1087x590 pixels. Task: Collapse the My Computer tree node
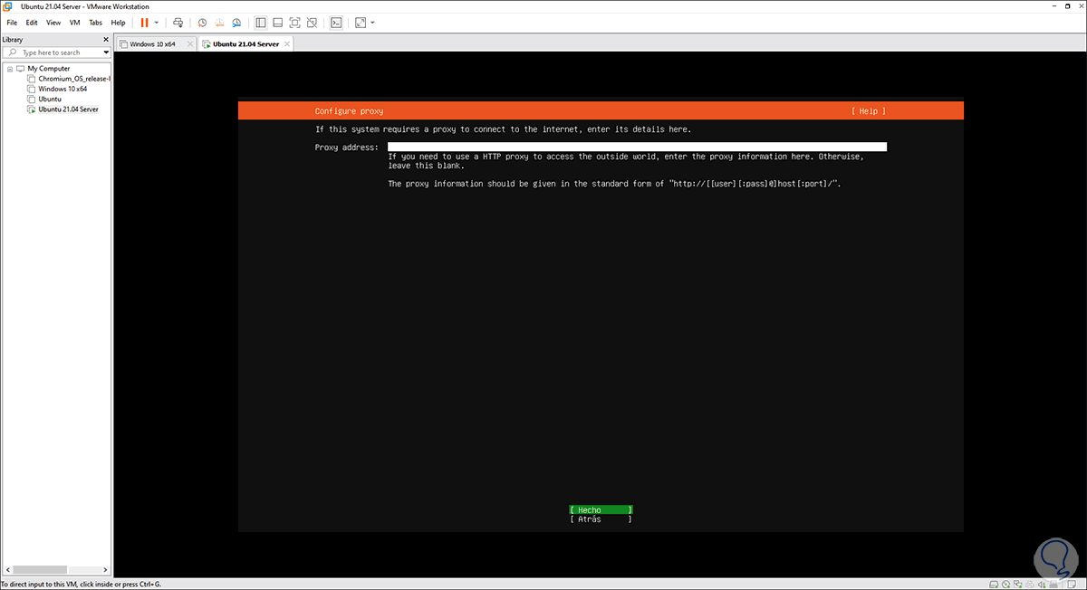[x=10, y=69]
